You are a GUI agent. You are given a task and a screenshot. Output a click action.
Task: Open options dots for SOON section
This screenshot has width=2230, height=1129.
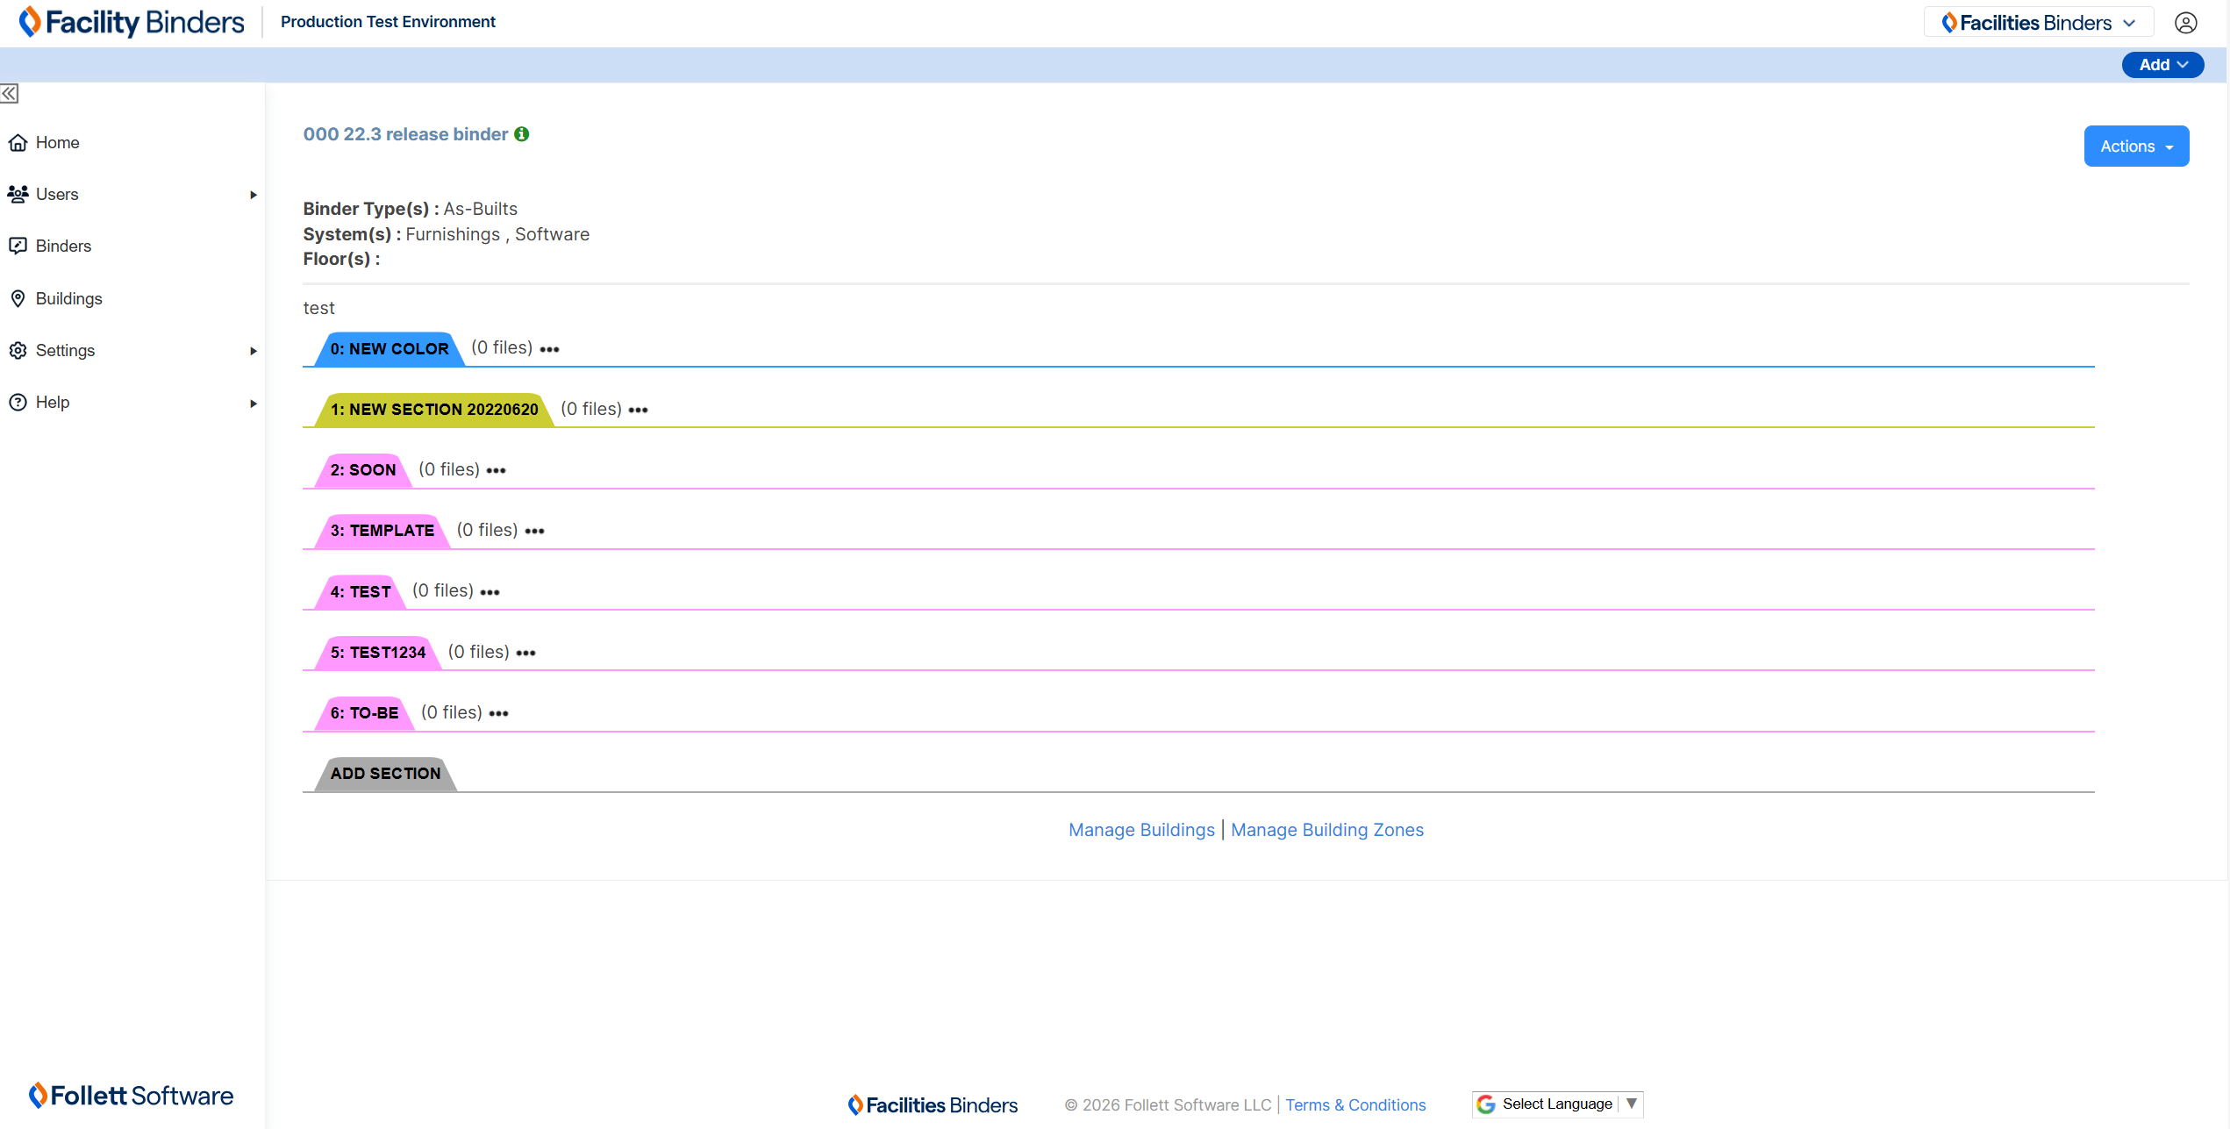click(x=496, y=471)
